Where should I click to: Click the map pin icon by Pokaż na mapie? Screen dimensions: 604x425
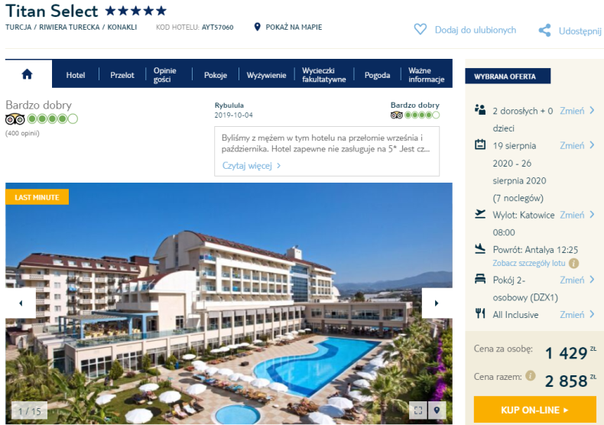[258, 27]
